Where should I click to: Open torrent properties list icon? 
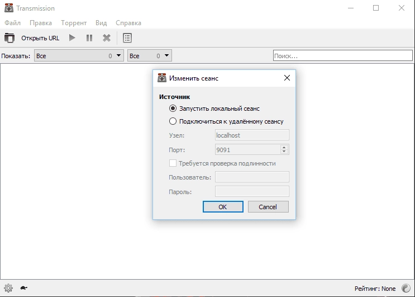[x=127, y=38]
